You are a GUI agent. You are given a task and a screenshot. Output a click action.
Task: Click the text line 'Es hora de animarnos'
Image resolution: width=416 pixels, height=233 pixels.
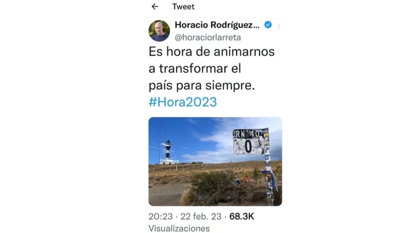pyautogui.click(x=212, y=51)
